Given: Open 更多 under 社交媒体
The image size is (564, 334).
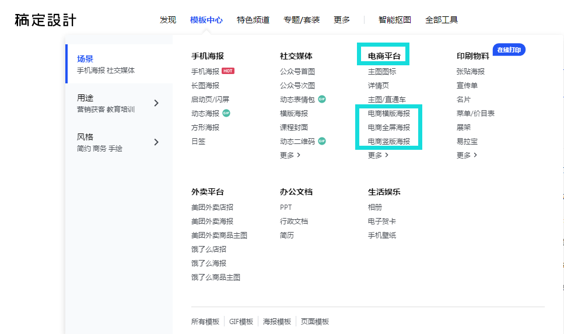Looking at the screenshot, I should pos(290,155).
